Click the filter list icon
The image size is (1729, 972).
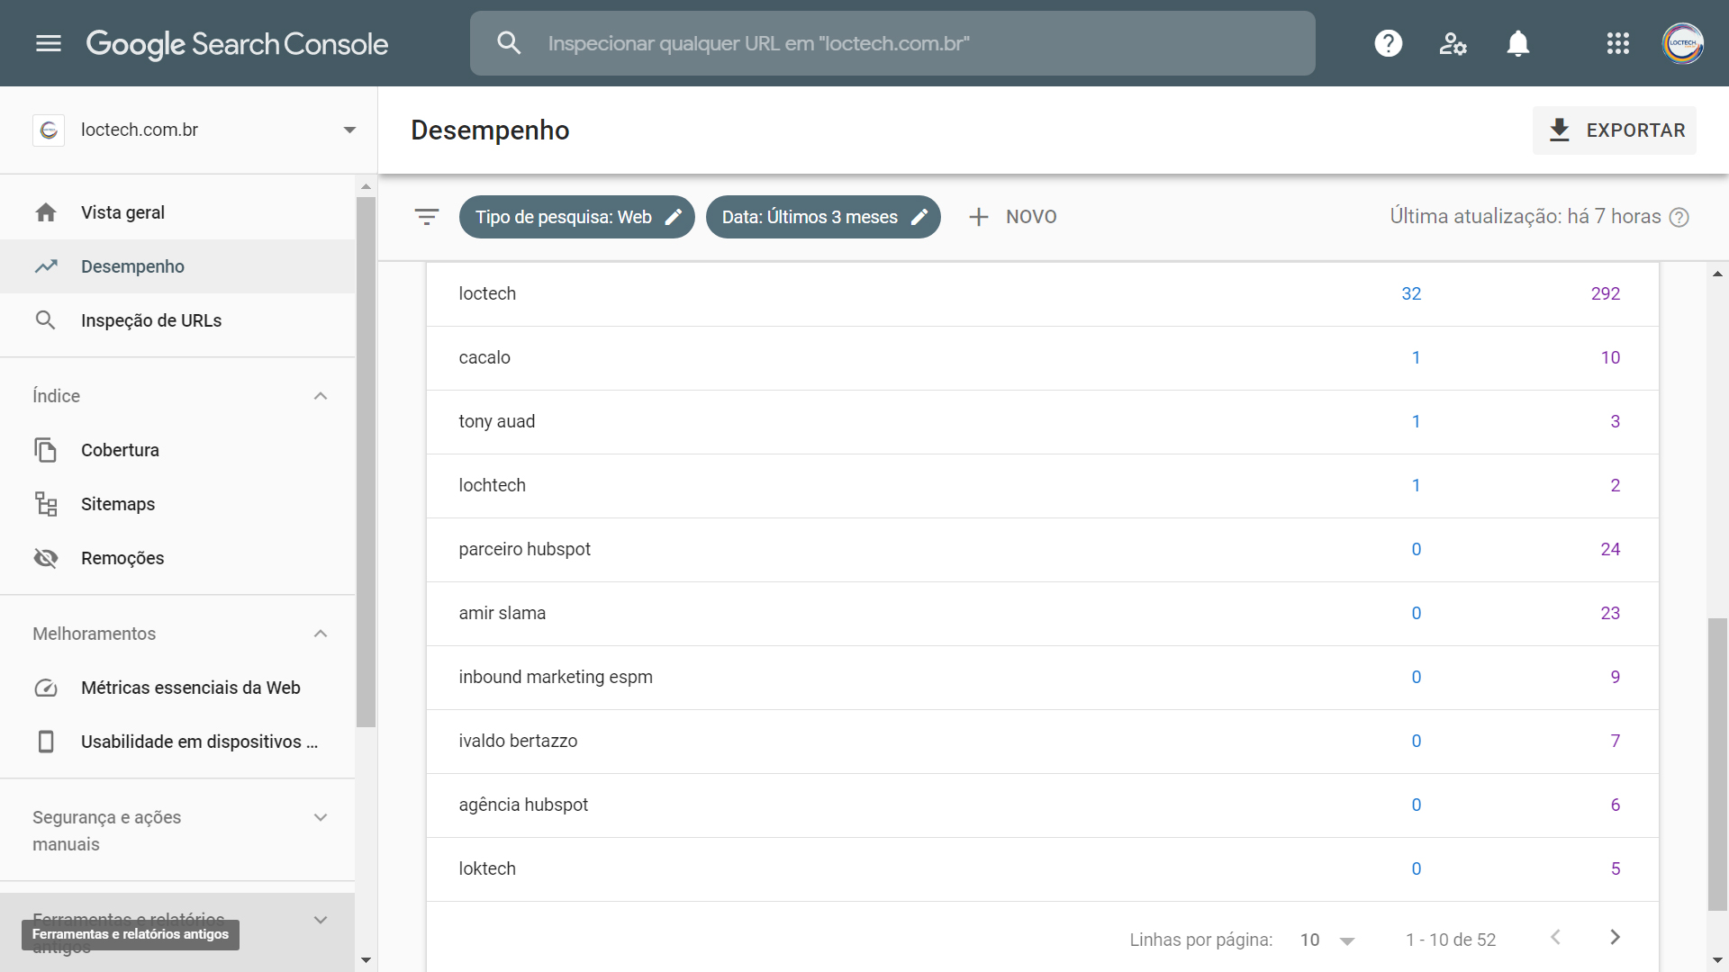click(427, 217)
